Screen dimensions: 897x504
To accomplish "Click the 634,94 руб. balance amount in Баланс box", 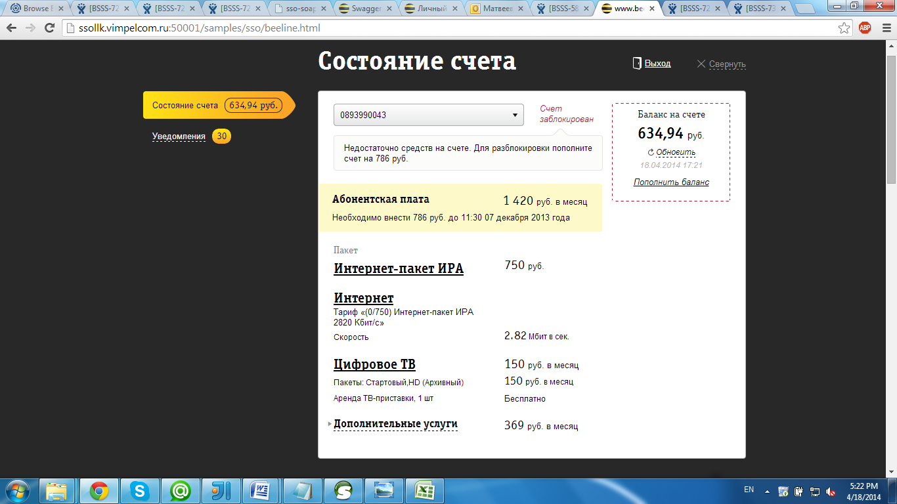I will coord(671,134).
